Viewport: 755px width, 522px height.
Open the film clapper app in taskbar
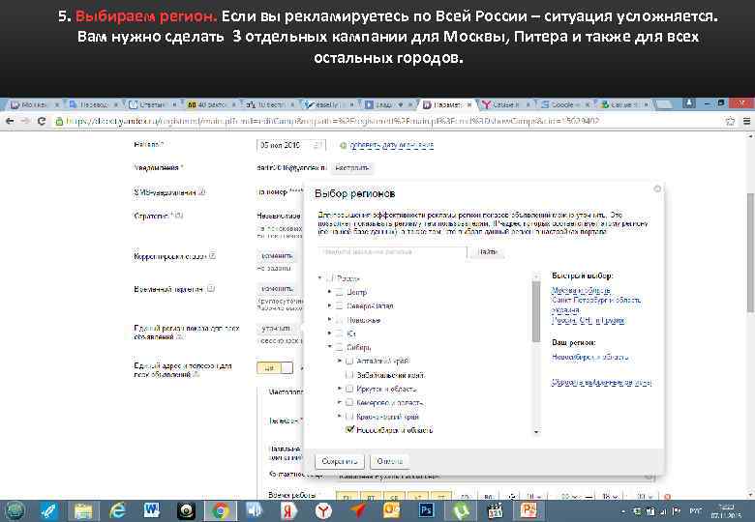(495, 510)
